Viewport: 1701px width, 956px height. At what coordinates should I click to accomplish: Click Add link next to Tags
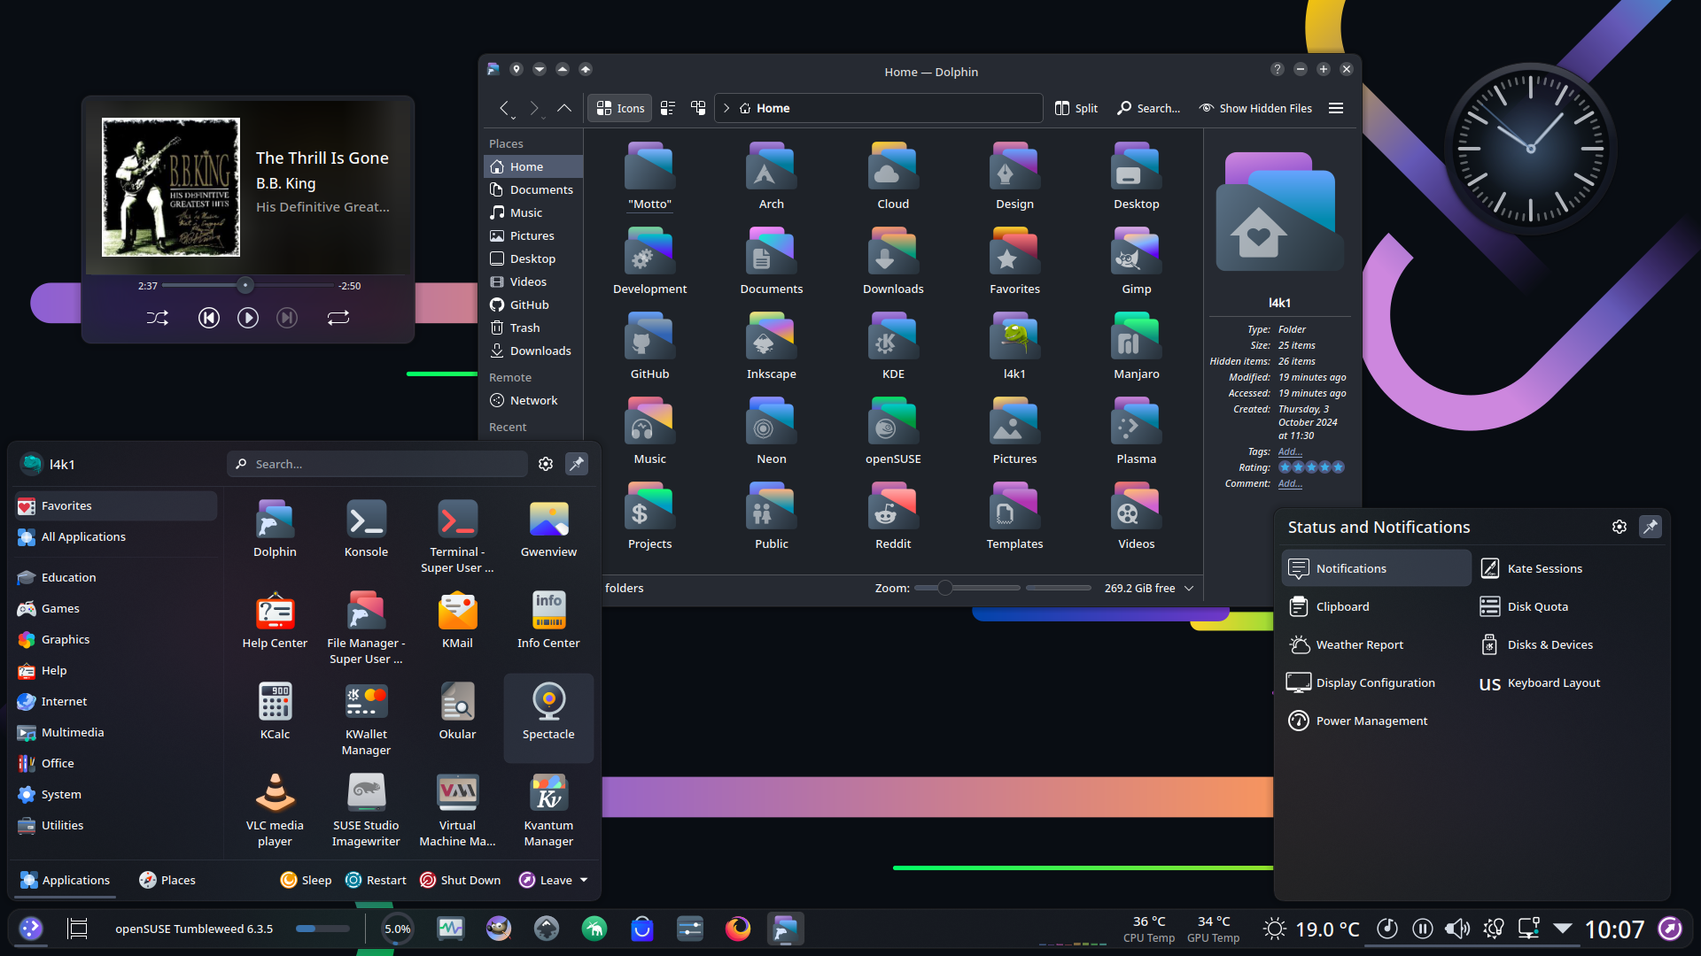click(1290, 451)
